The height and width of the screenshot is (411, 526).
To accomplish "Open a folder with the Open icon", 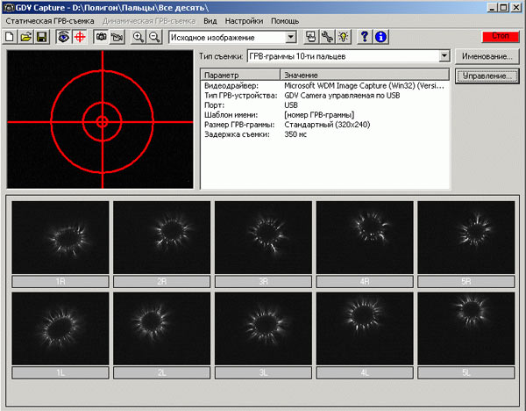I will pyautogui.click(x=25, y=37).
